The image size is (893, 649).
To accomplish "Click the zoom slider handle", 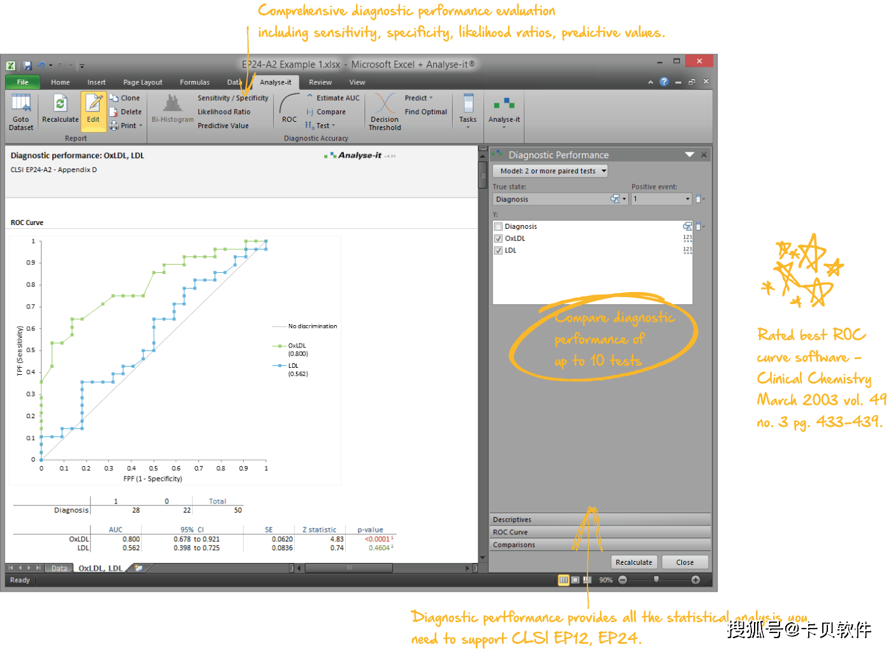I will click(x=656, y=580).
